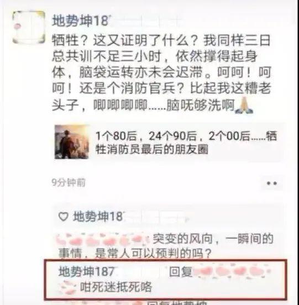Screen dimensions: 299x305
Task: Tap the 9分钟前 timestamp
Action: click(69, 182)
